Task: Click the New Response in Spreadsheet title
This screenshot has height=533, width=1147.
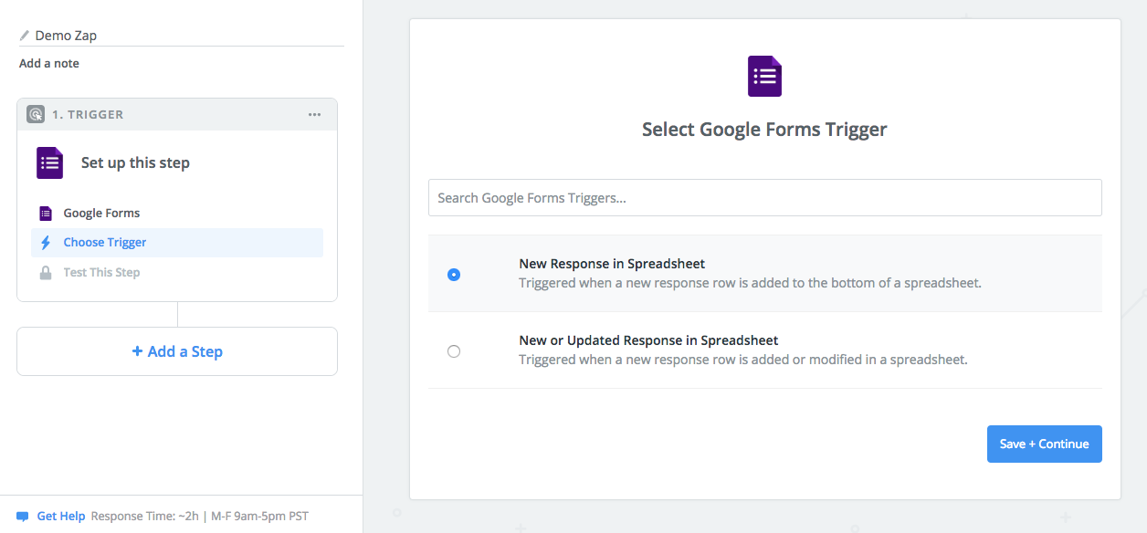Action: (612, 264)
